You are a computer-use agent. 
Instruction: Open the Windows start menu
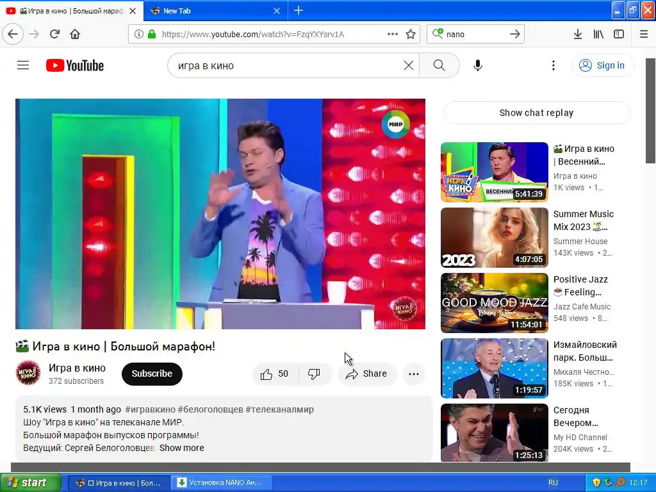[x=31, y=482]
